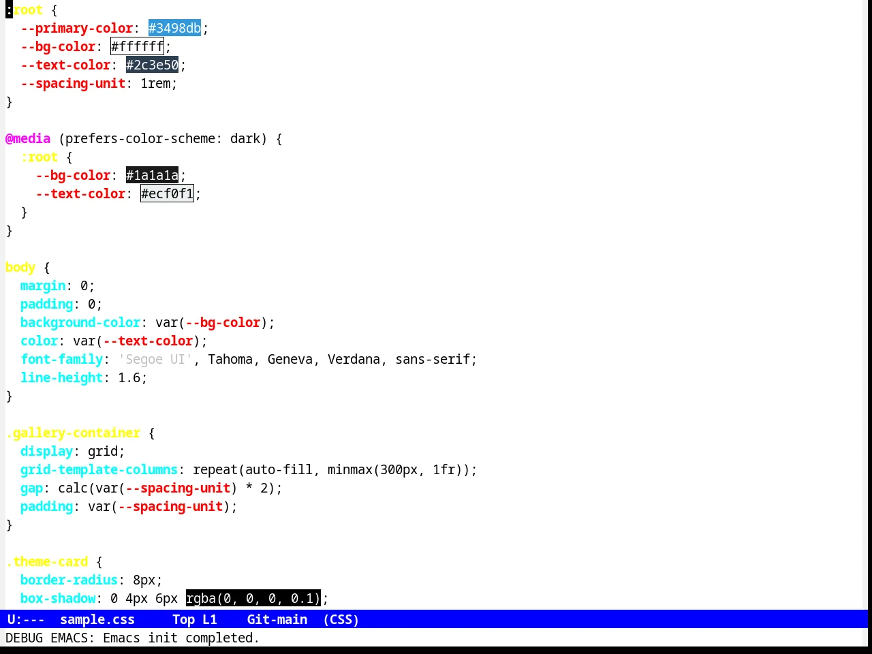The image size is (872, 654).
Task: Click the @media keyword
Action: click(28, 138)
